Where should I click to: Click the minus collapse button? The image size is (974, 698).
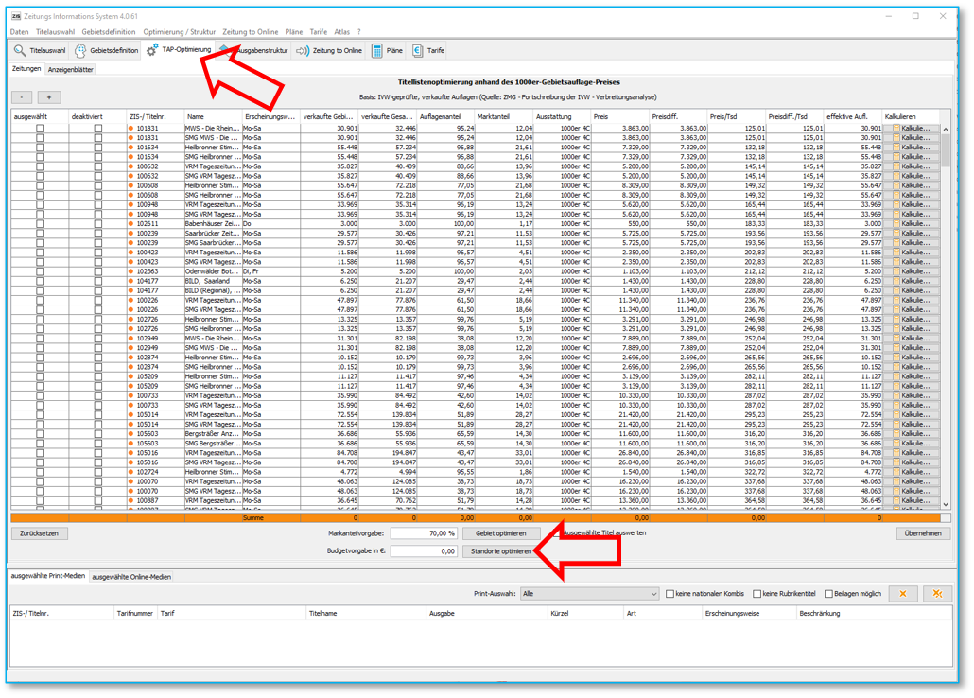[x=22, y=97]
